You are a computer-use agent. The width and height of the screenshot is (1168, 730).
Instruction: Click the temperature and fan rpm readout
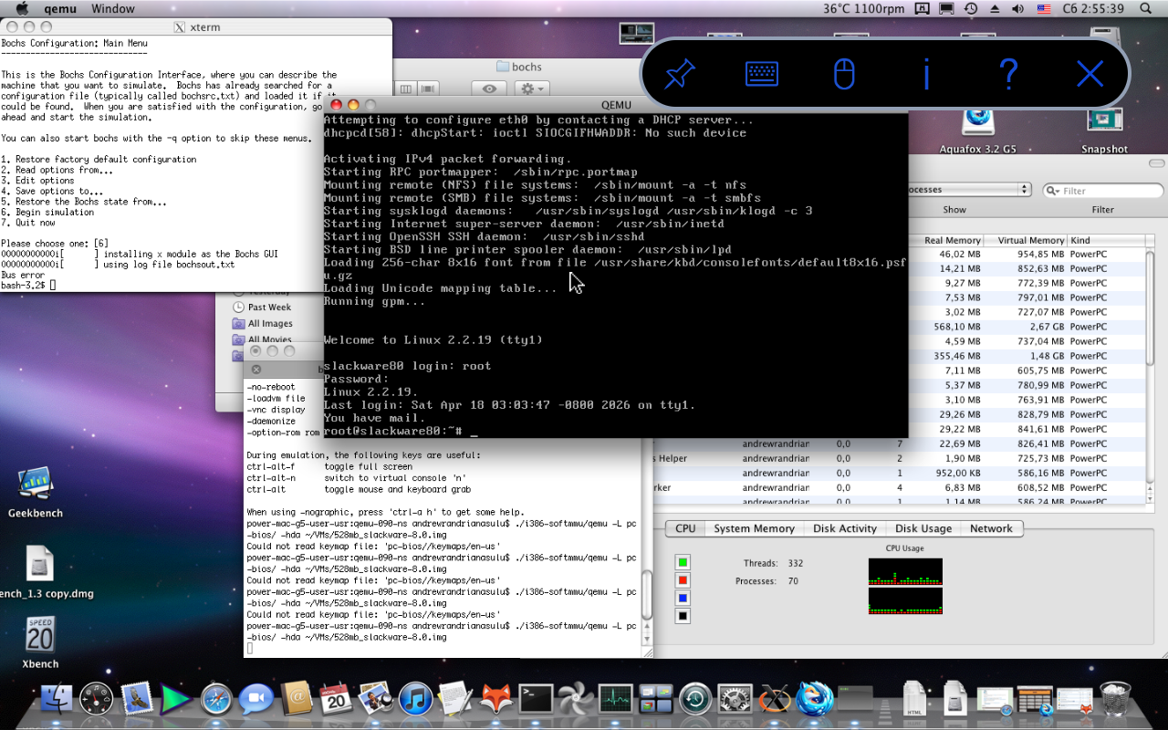pos(863,9)
